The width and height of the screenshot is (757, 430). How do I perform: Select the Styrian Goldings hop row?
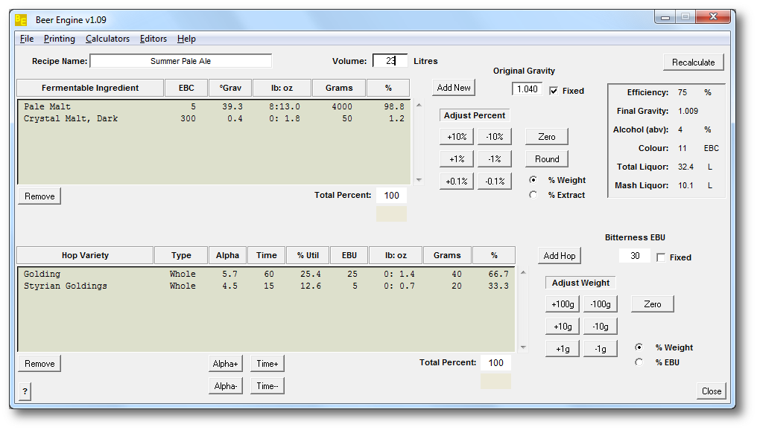pyautogui.click(x=267, y=286)
